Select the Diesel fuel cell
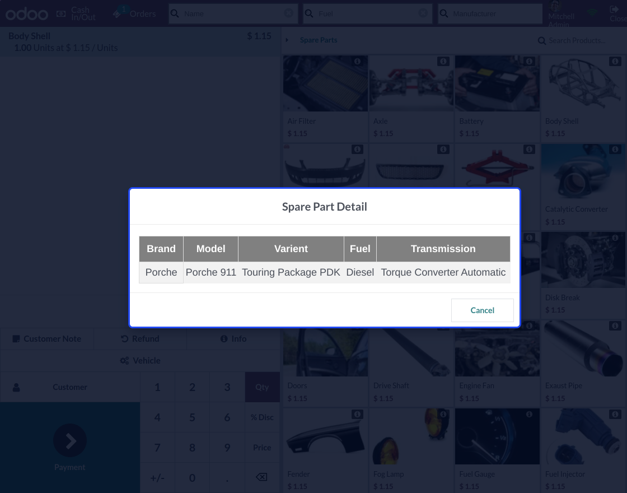The width and height of the screenshot is (627, 493). 360,272
